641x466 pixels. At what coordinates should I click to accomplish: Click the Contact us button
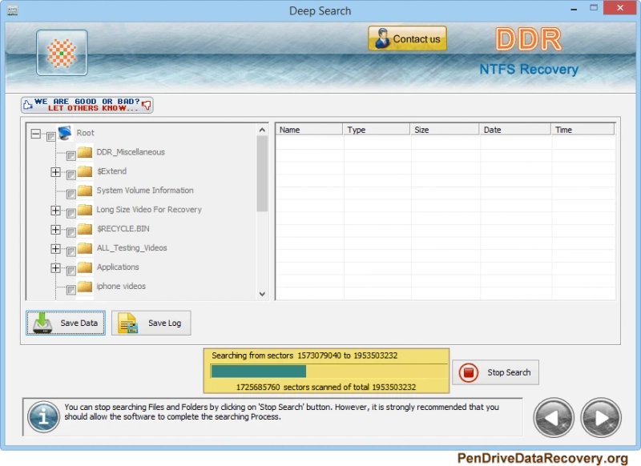pos(407,38)
